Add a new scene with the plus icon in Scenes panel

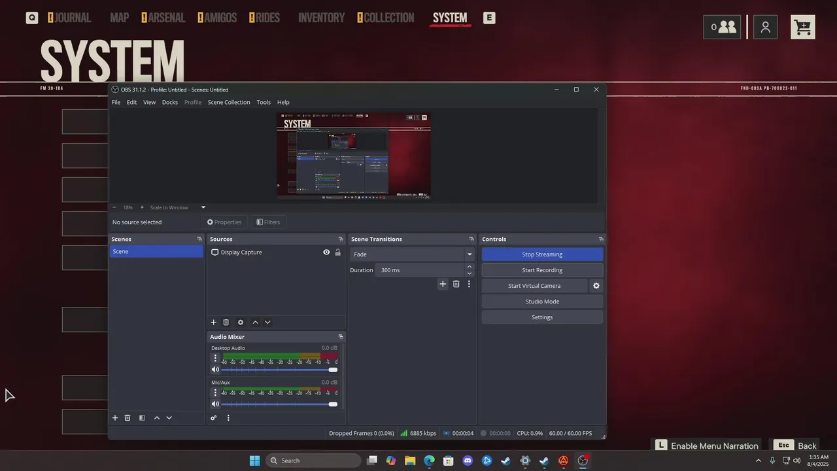[x=115, y=418]
